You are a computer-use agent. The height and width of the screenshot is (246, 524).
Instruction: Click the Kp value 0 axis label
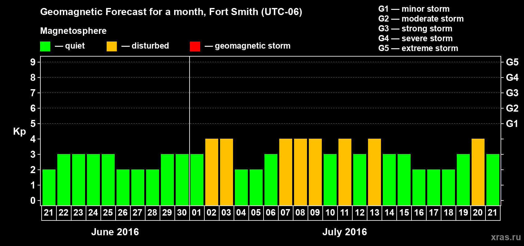pos(33,200)
